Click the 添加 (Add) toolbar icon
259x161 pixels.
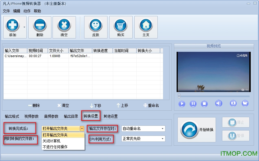(13, 27)
